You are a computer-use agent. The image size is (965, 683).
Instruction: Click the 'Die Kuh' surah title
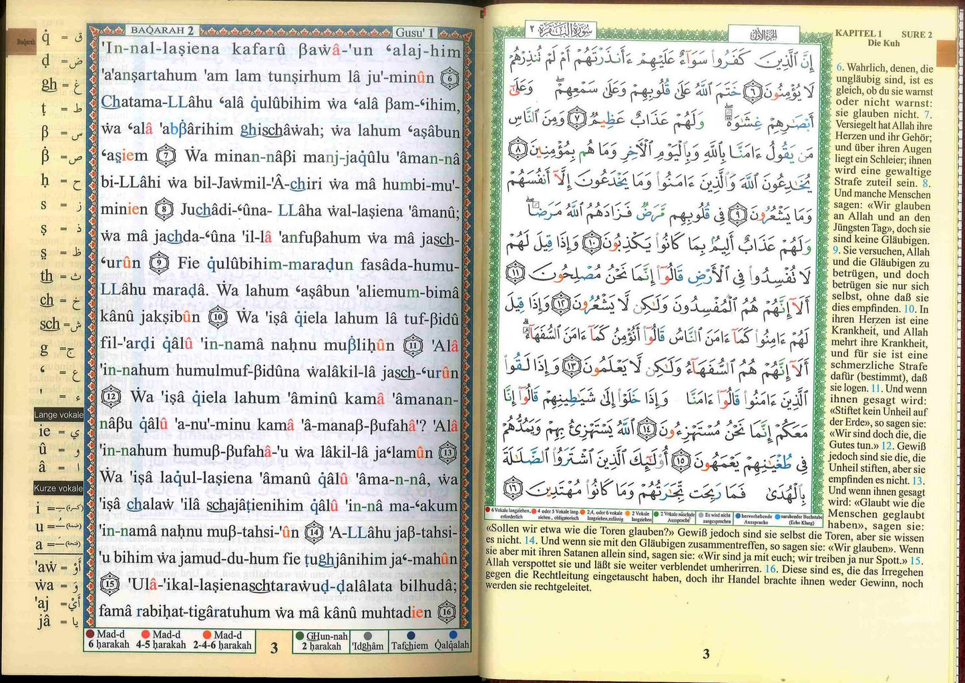click(884, 43)
